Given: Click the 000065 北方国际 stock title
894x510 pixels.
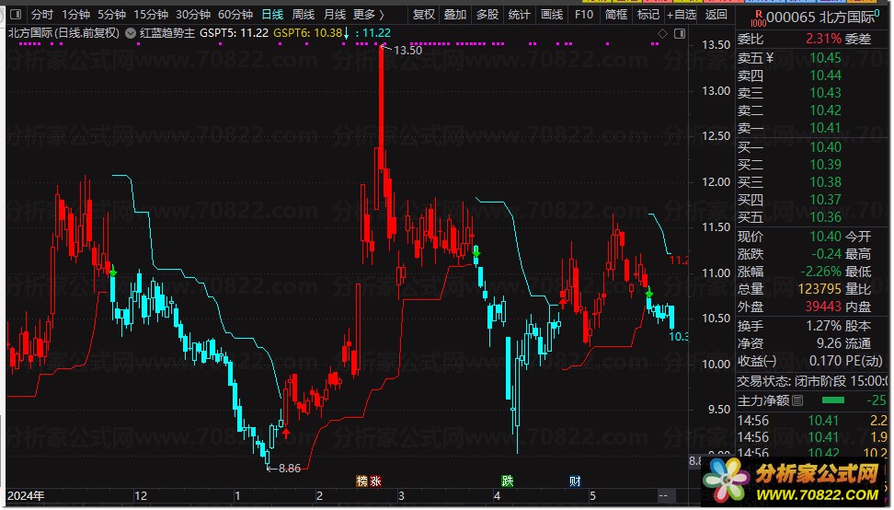Looking at the screenshot, I should point(821,17).
